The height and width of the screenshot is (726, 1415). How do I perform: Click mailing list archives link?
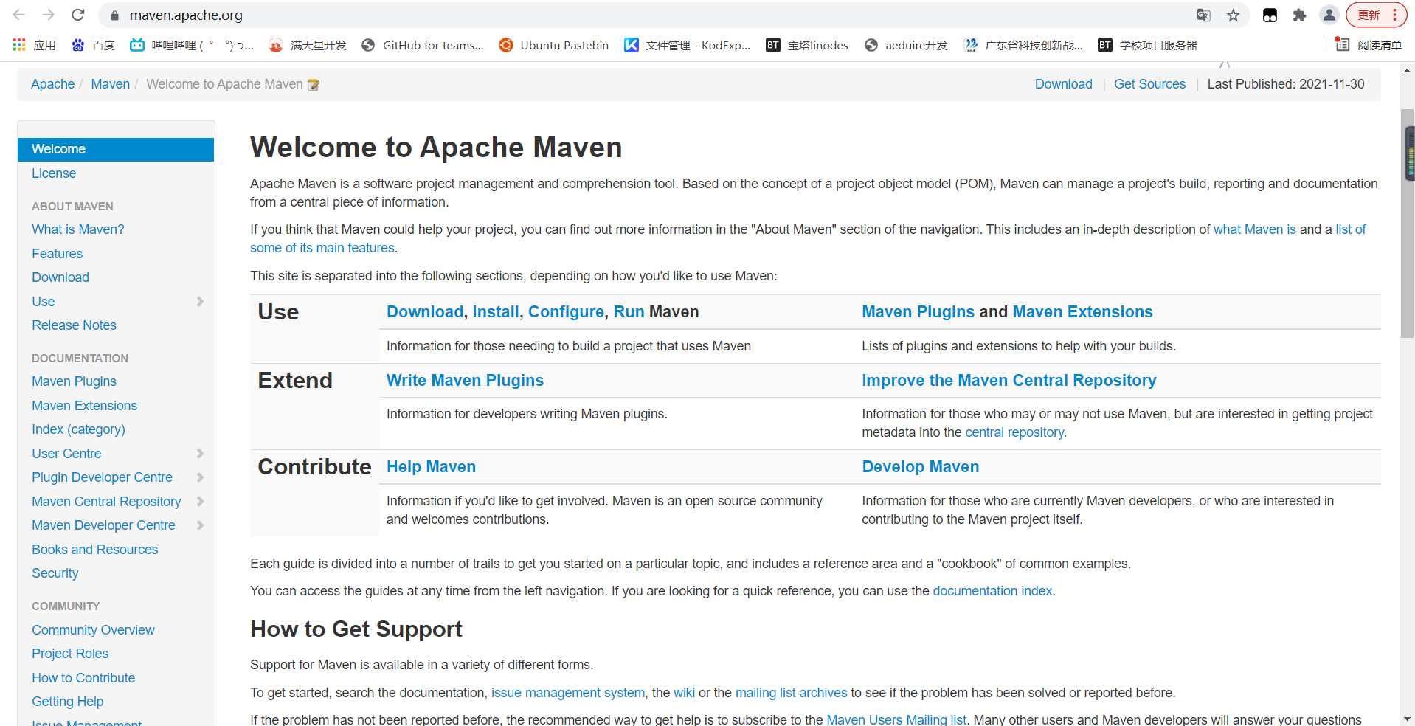791,693
